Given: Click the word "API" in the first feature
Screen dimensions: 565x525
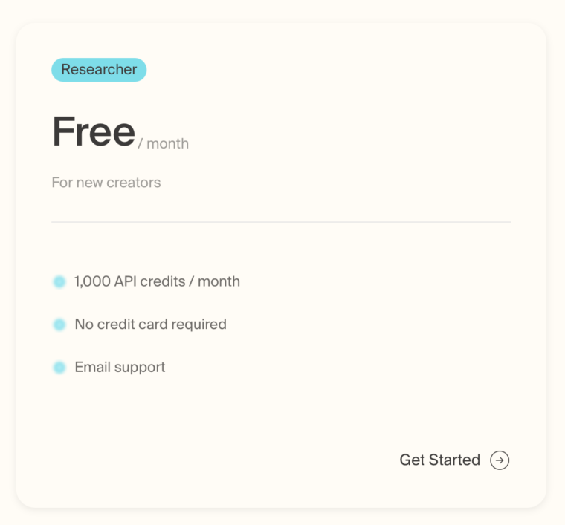Looking at the screenshot, I should point(125,282).
